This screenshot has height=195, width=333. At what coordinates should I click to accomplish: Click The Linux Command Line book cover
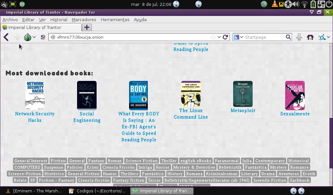tap(191, 94)
